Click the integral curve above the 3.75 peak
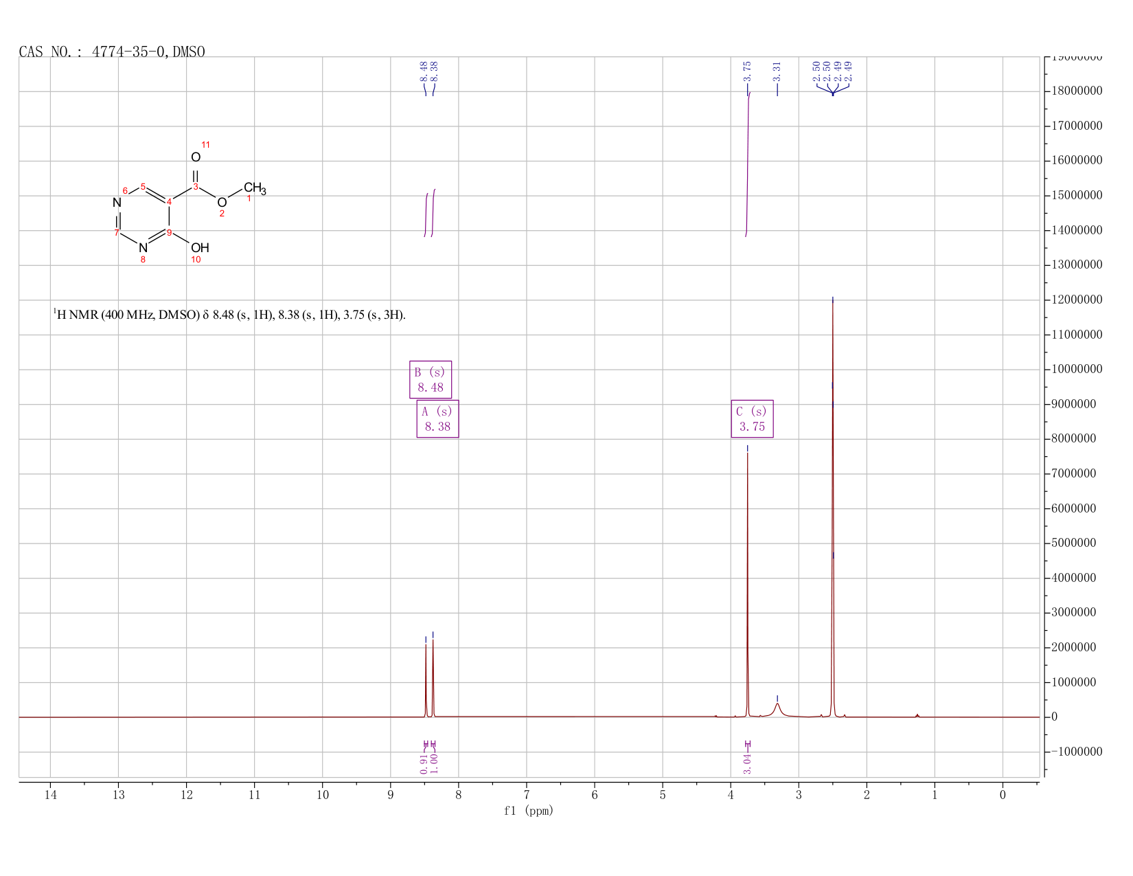 click(x=748, y=165)
